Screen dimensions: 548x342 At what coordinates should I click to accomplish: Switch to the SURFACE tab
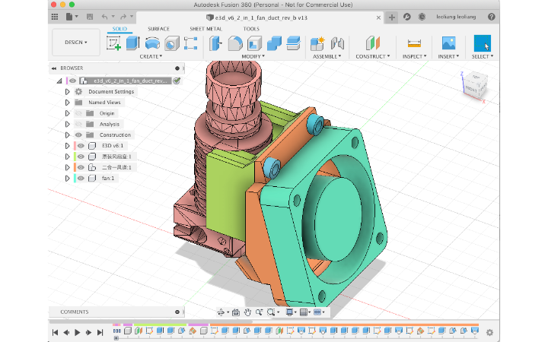click(x=158, y=29)
